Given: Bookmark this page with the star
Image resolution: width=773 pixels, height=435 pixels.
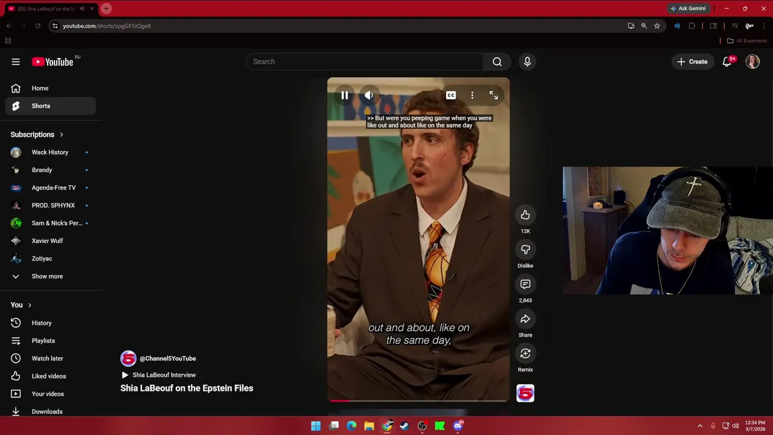Looking at the screenshot, I should pyautogui.click(x=657, y=26).
